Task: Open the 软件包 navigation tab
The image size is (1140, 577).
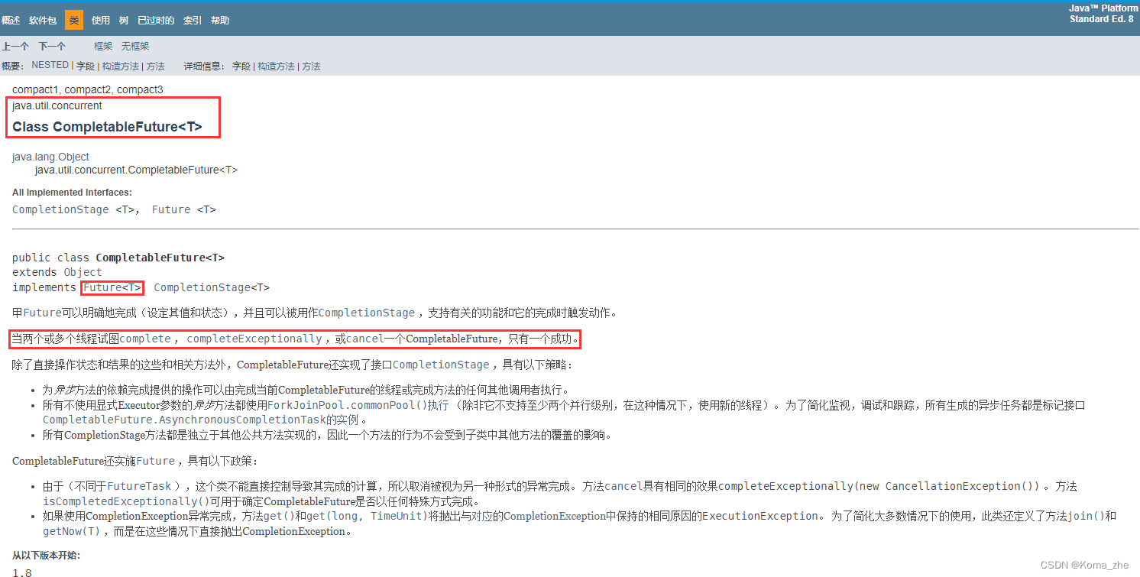Action: tap(43, 21)
